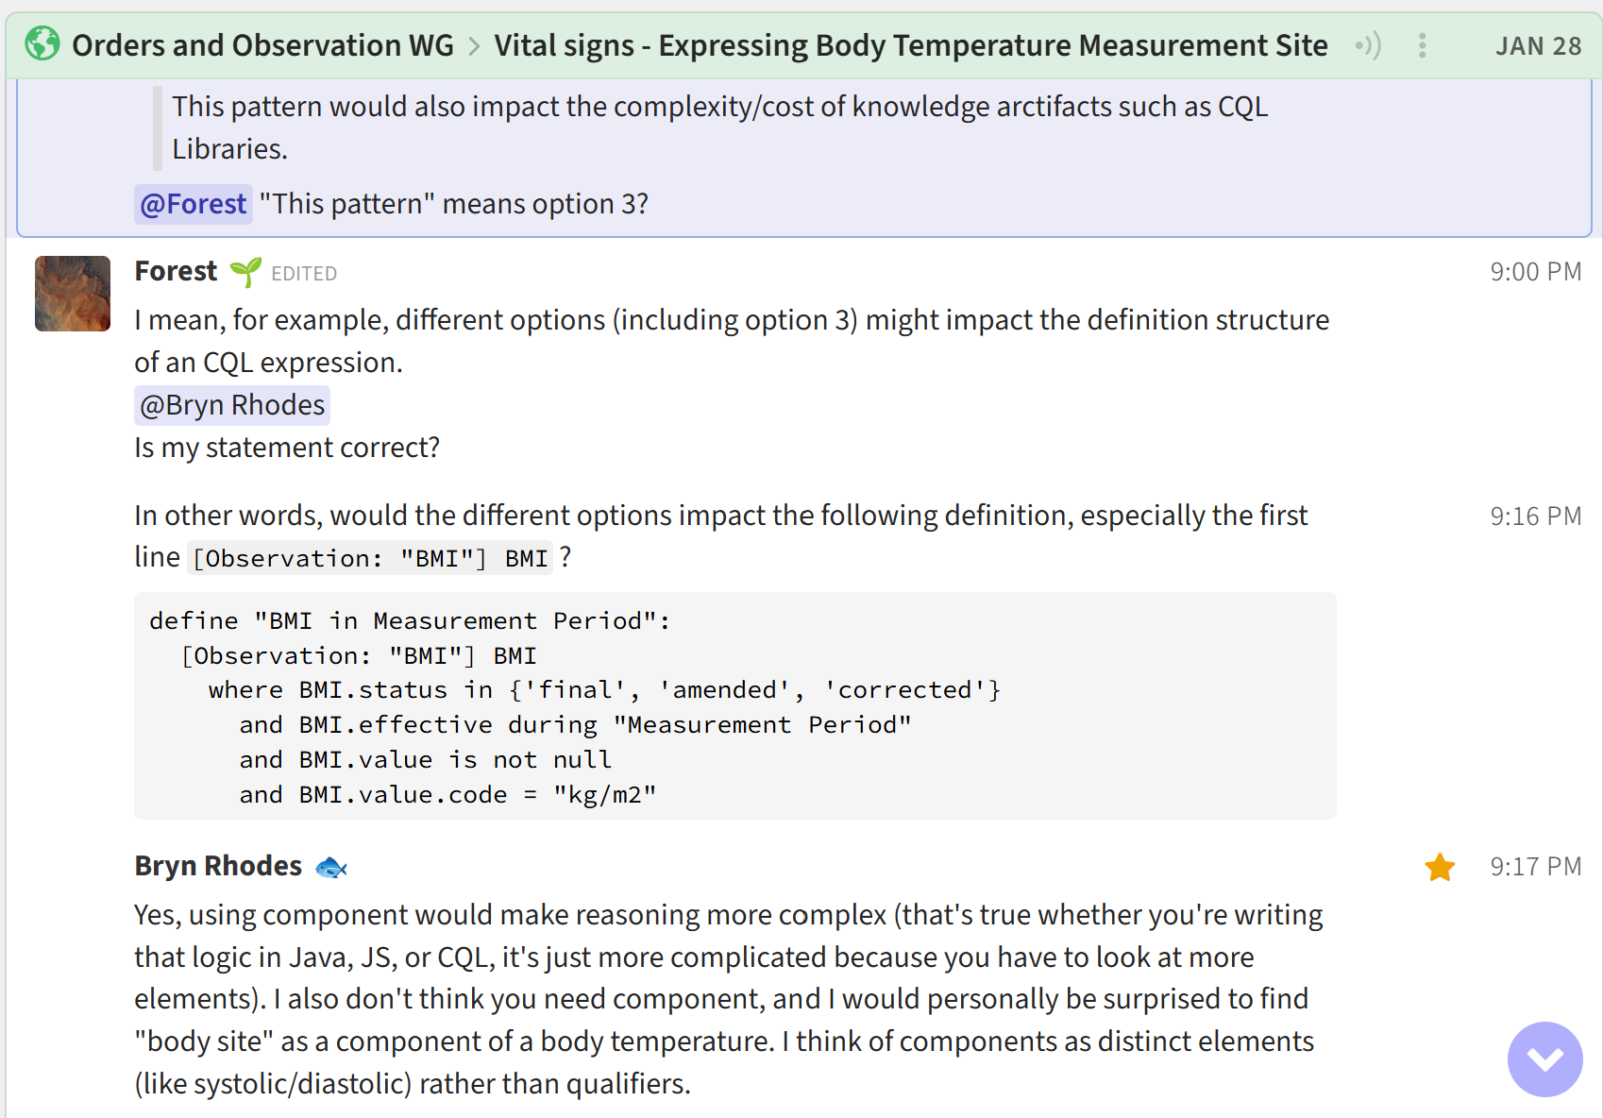The image size is (1603, 1118).
Task: Change topic visibility via the sound-wave icon
Action: click(x=1368, y=45)
